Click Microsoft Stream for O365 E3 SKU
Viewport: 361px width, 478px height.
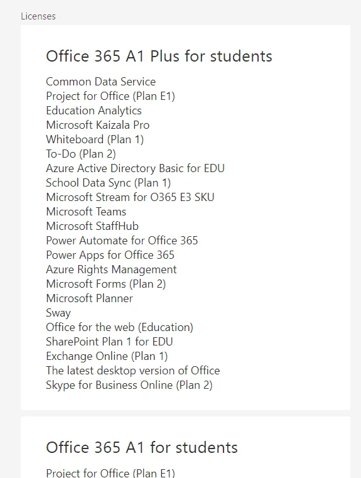130,197
